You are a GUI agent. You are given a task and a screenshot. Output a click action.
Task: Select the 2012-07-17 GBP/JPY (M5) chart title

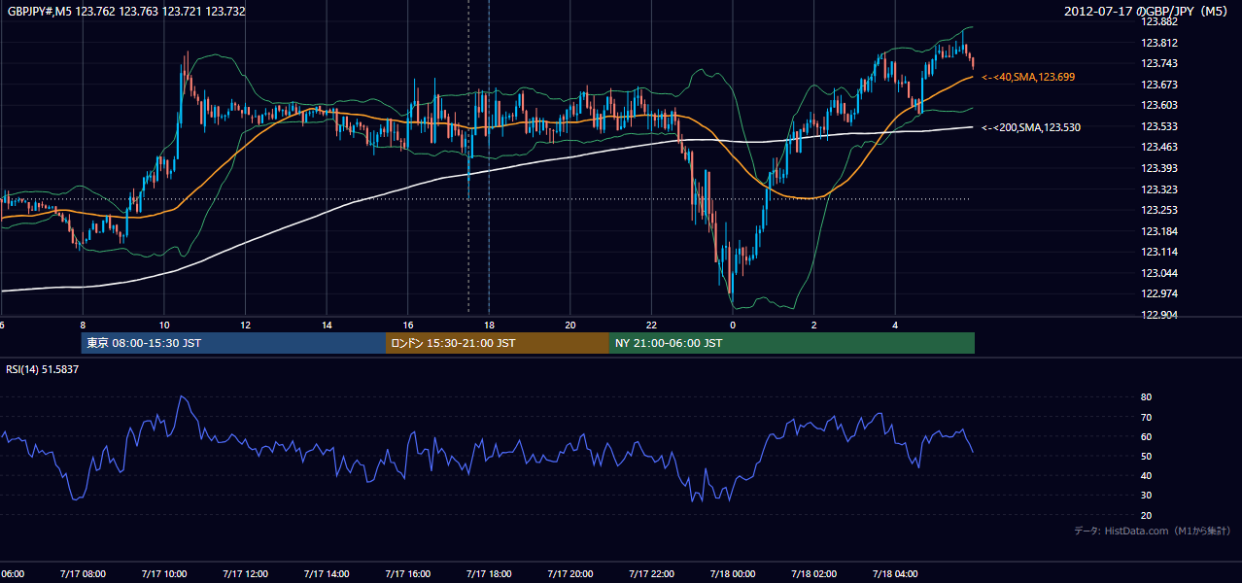point(1148,11)
